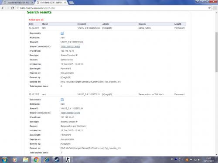Open file explorer folder taskbar icon
Image resolution: width=218 pixels, height=163 pixels.
click(x=26, y=160)
